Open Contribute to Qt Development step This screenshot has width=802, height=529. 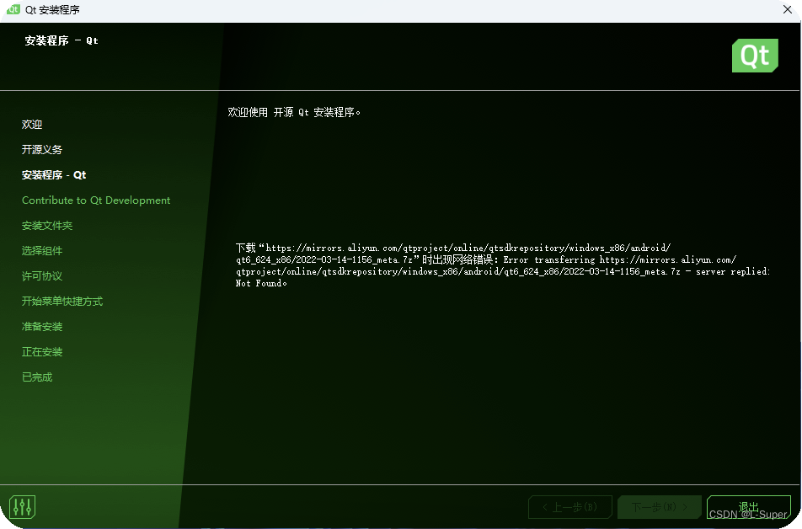96,200
